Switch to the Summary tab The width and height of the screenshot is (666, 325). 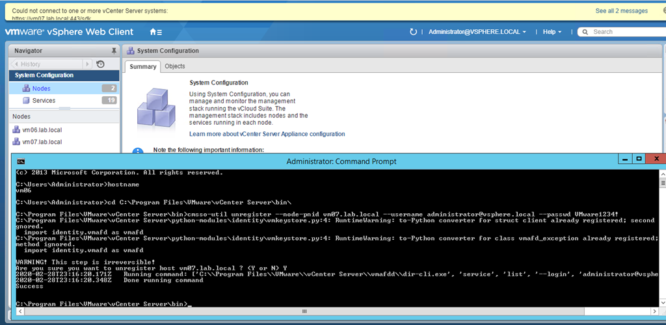coord(142,66)
